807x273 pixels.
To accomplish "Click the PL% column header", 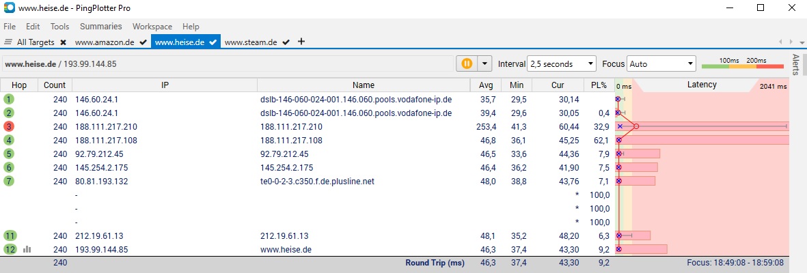I will (x=599, y=85).
